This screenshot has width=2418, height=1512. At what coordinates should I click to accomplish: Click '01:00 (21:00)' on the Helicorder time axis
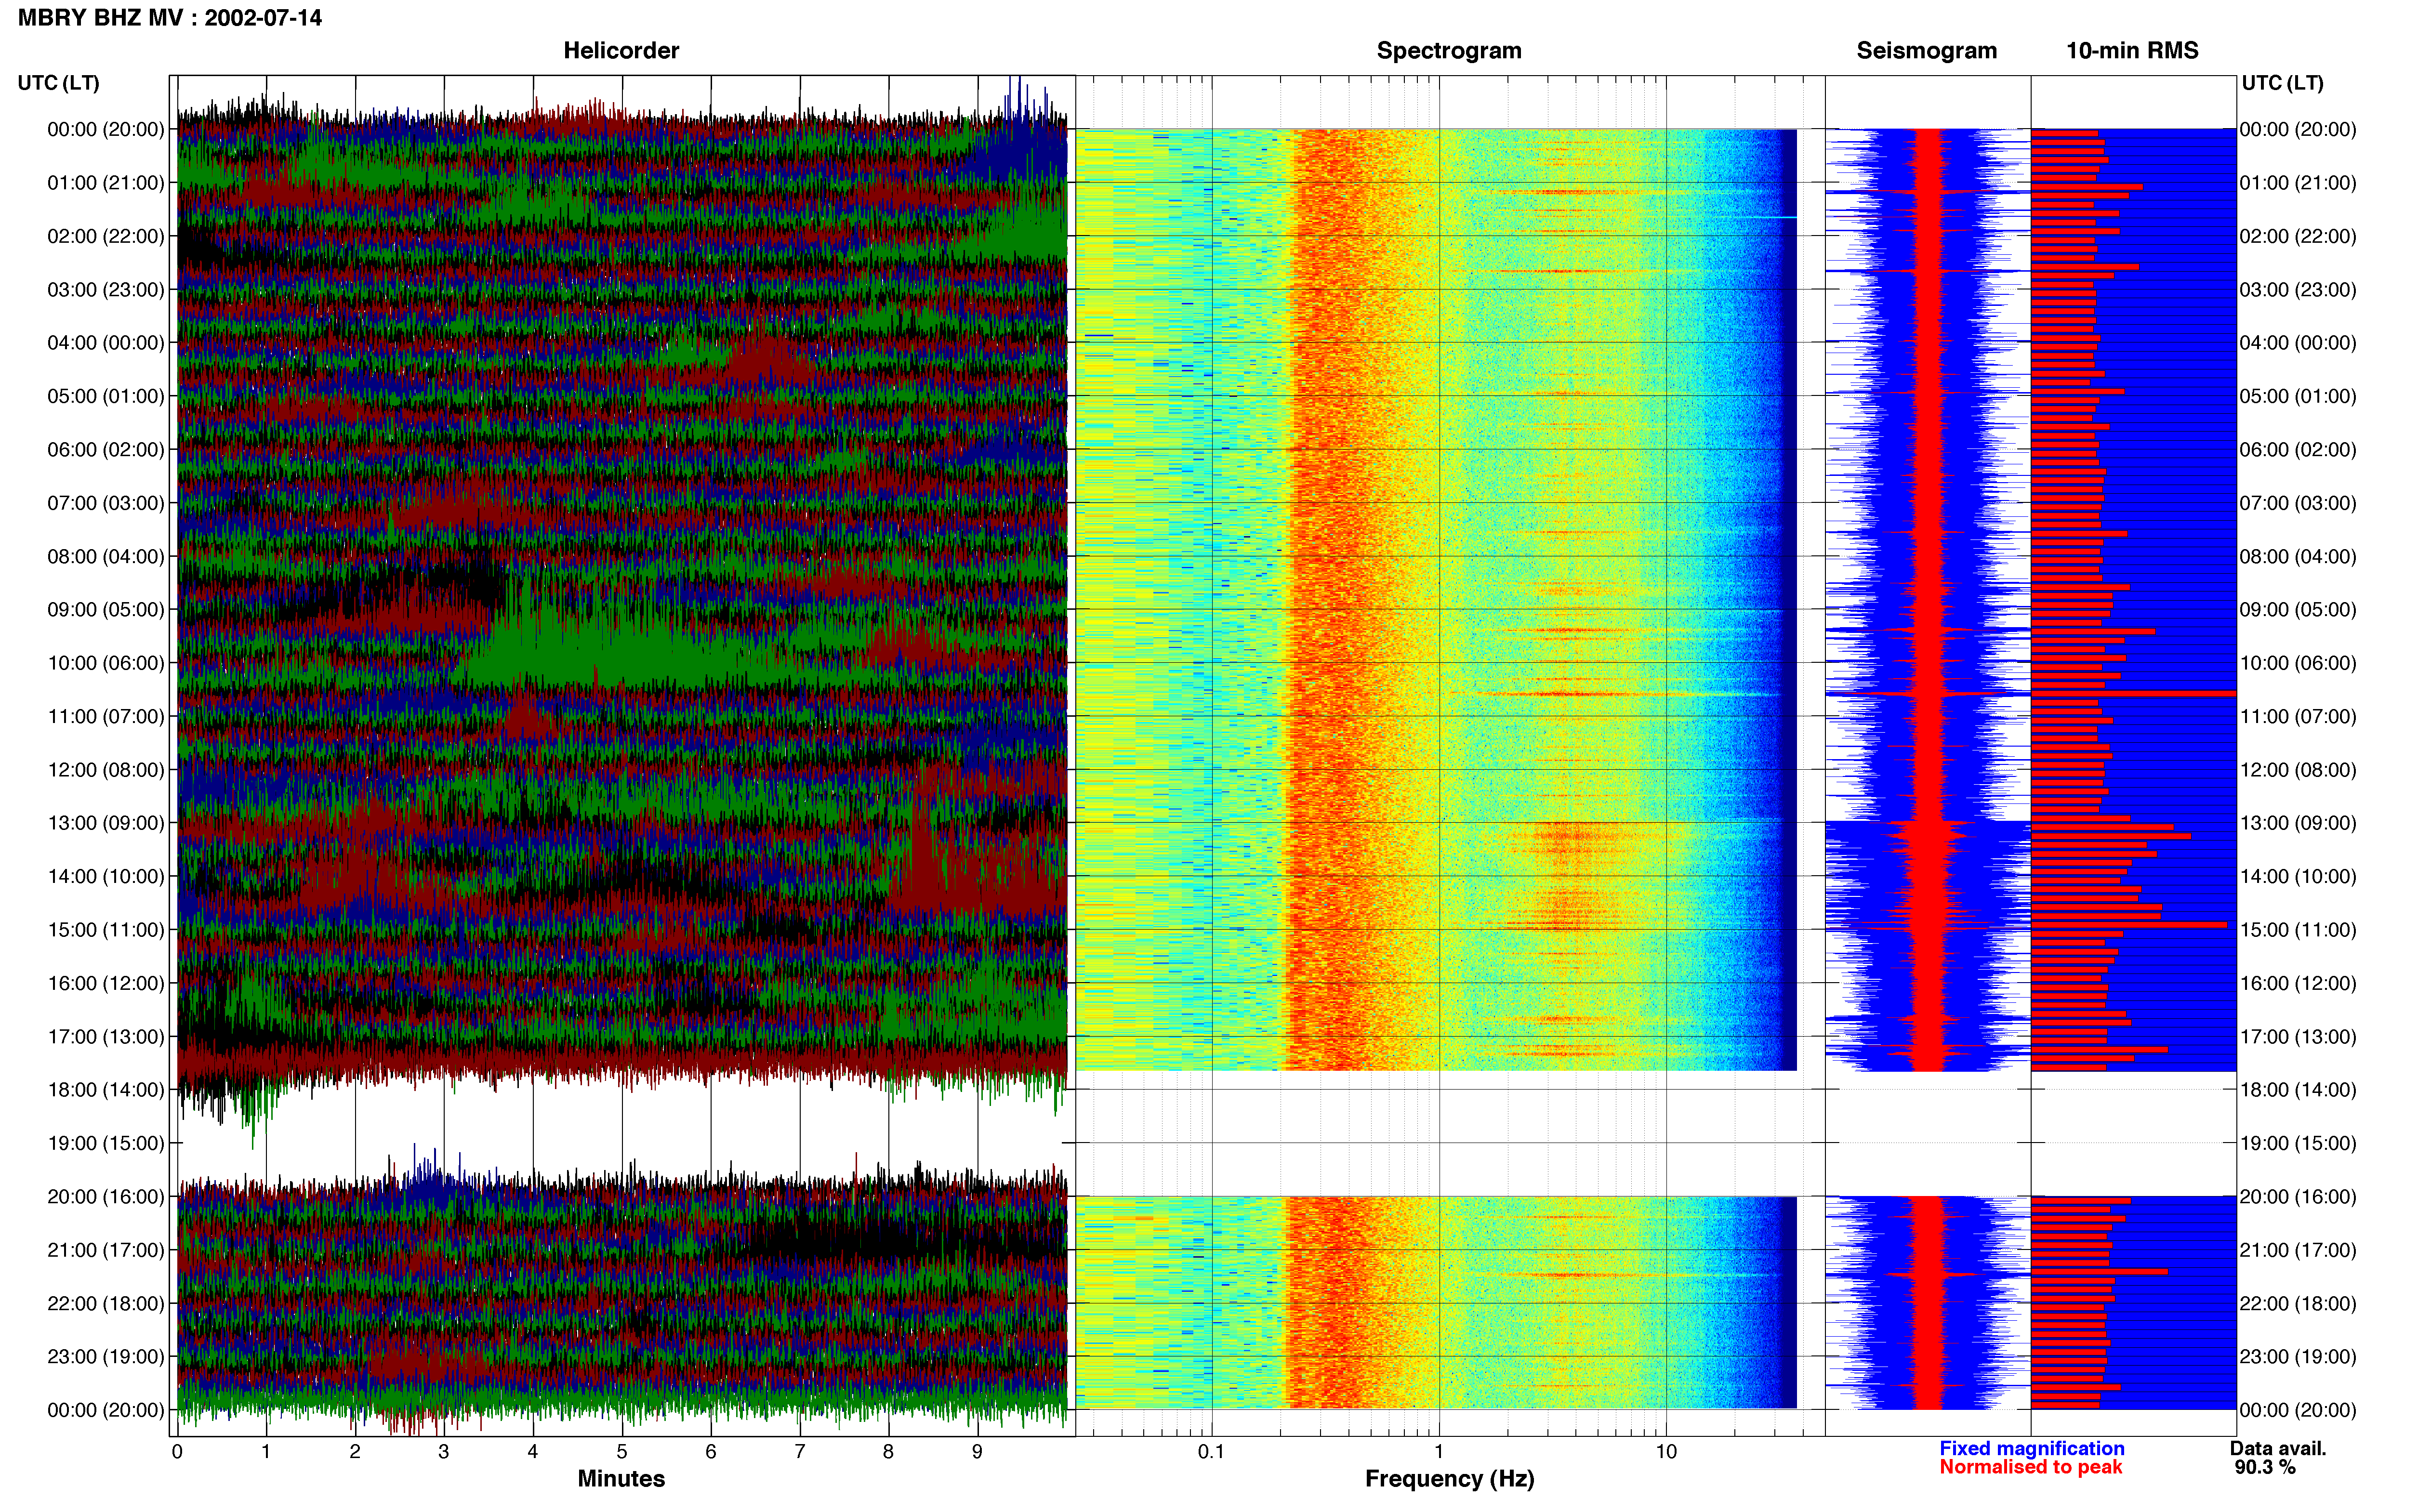pyautogui.click(x=106, y=183)
